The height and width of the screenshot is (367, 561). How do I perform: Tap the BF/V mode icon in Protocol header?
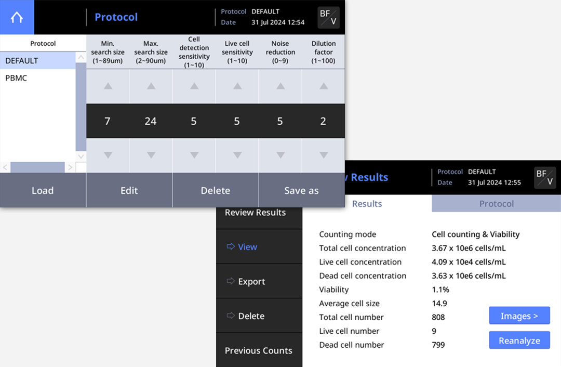(328, 18)
